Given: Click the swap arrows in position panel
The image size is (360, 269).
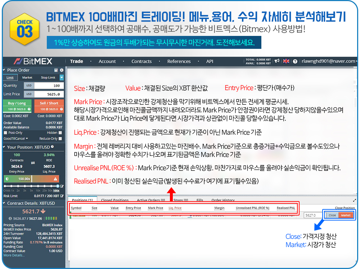Looking at the screenshot, I should 33,163.
